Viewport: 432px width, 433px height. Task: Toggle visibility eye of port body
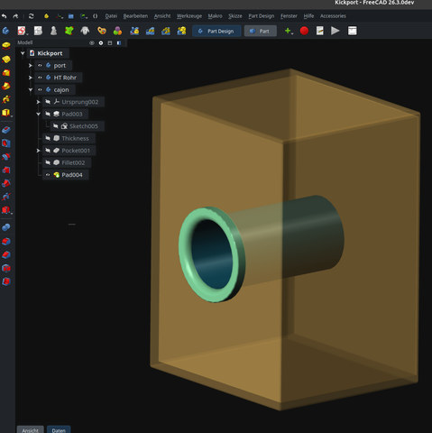pyautogui.click(x=40, y=65)
